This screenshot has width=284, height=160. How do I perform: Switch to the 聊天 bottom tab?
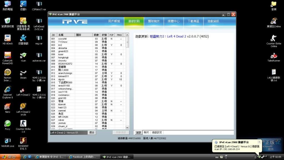[x=146, y=133]
